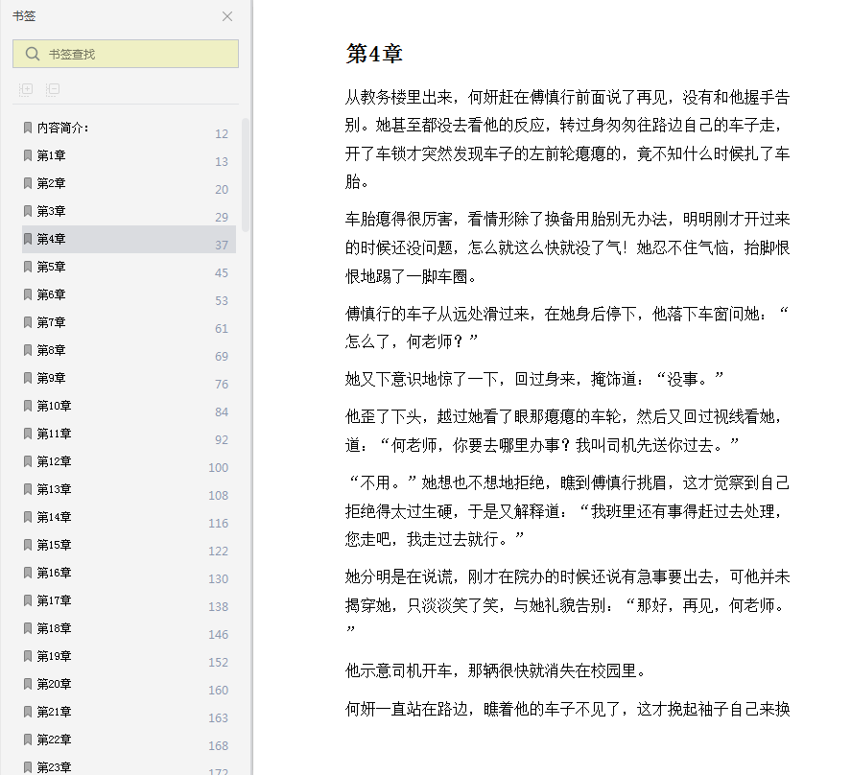Image resolution: width=851 pixels, height=775 pixels.
Task: Select the highlighted 第4章 bookmark
Action: pyautogui.click(x=129, y=240)
